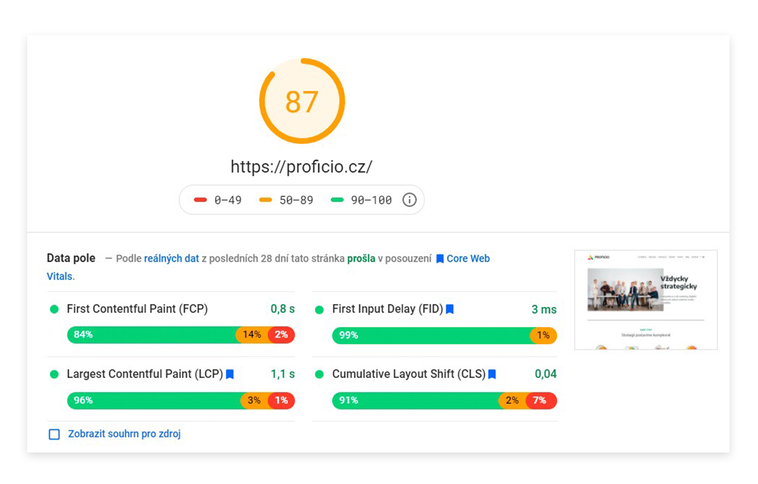The width and height of the screenshot is (758, 484).
Task: Click the 3 ms FID value
Action: click(544, 310)
